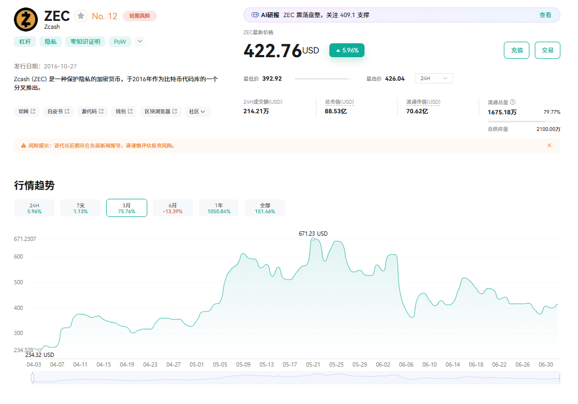The image size is (578, 404).
Task: Click the chart range navigator bar
Action: [x=296, y=378]
